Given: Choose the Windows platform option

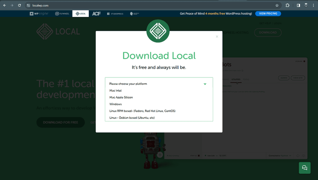Looking at the screenshot, I should coord(116,104).
